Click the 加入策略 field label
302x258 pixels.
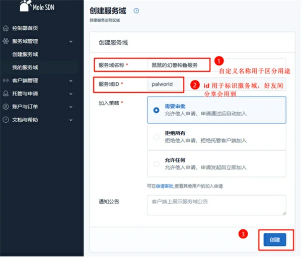tap(109, 103)
